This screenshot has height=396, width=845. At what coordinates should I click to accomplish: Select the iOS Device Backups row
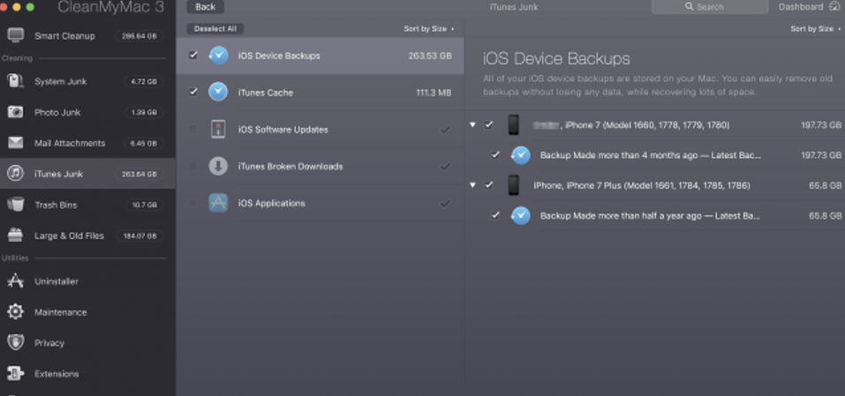click(x=321, y=56)
